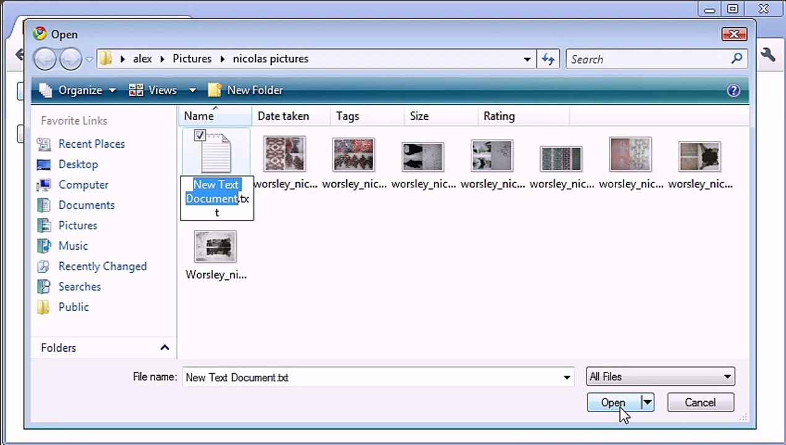Screen dimensions: 786x445
Task: Open Pictures in Favorite Links
Action: click(67, 226)
